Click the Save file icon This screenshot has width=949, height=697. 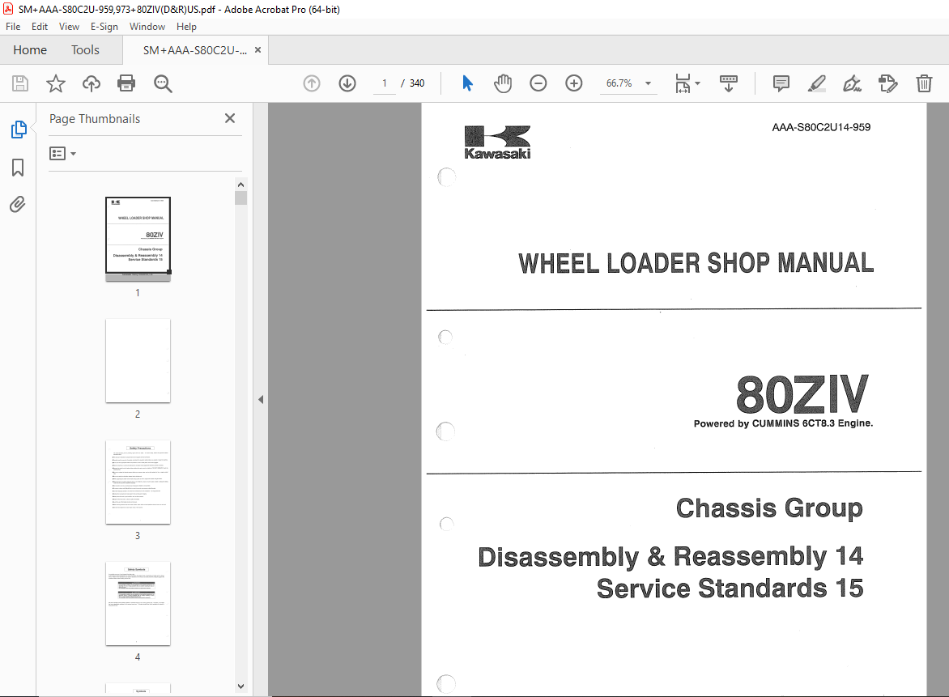(x=20, y=83)
